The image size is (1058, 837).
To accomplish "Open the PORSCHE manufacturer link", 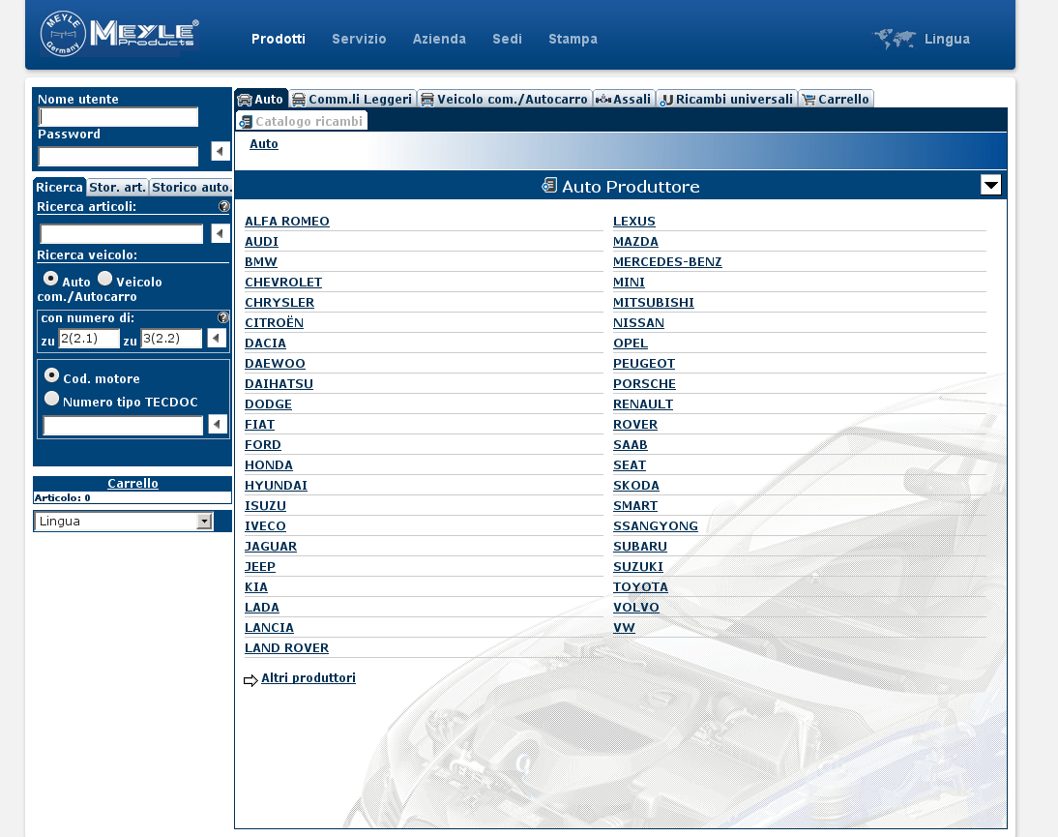I will [644, 384].
